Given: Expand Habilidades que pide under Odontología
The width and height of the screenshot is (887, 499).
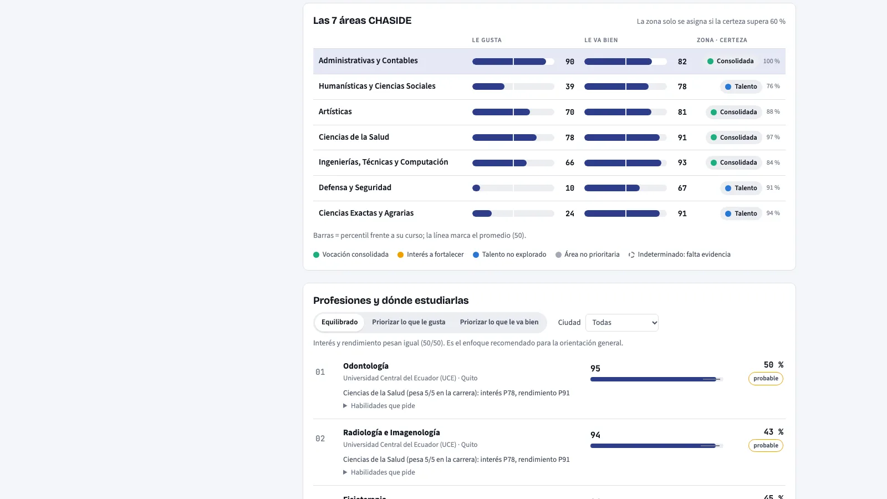Looking at the screenshot, I should [379, 406].
